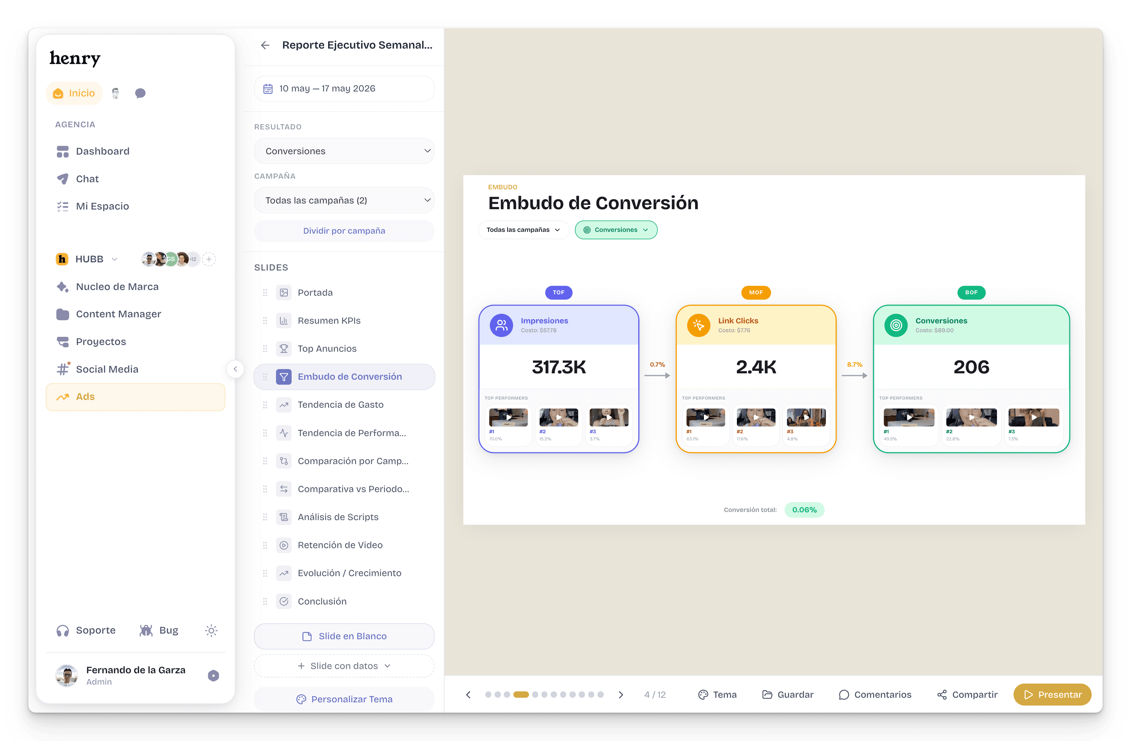
Task: Go to Inicio tab
Action: click(74, 93)
